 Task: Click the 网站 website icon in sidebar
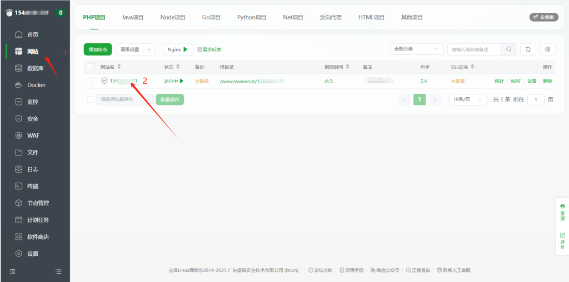(18, 52)
